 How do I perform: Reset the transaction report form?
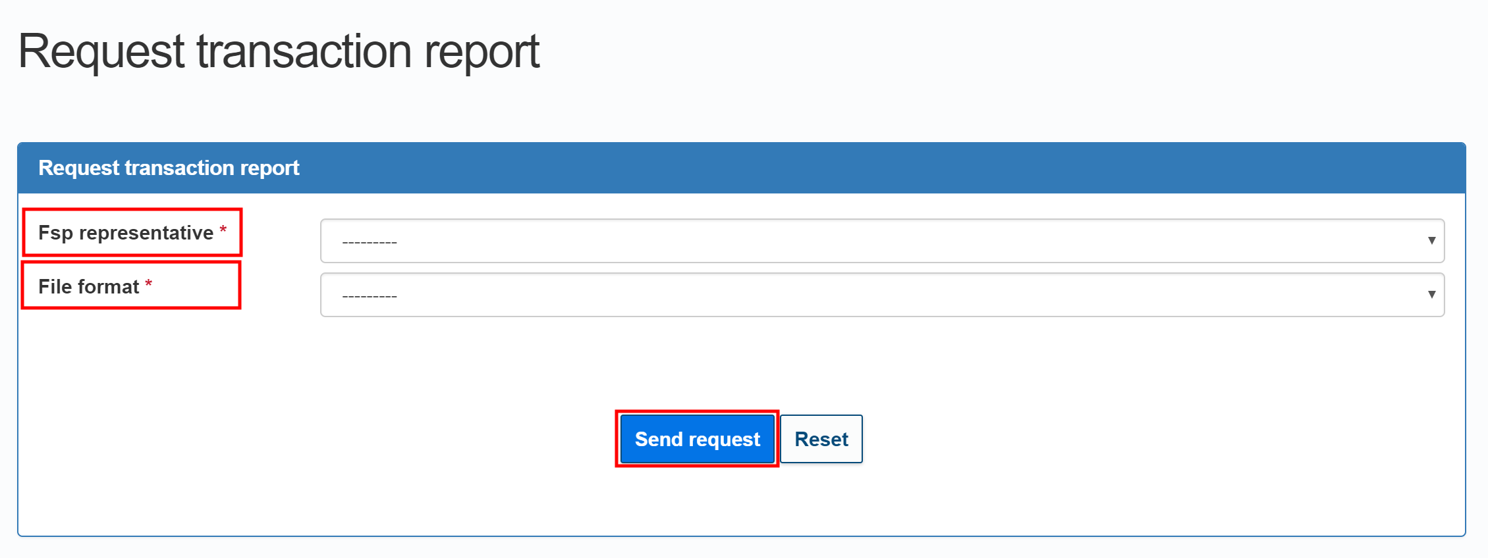[821, 439]
